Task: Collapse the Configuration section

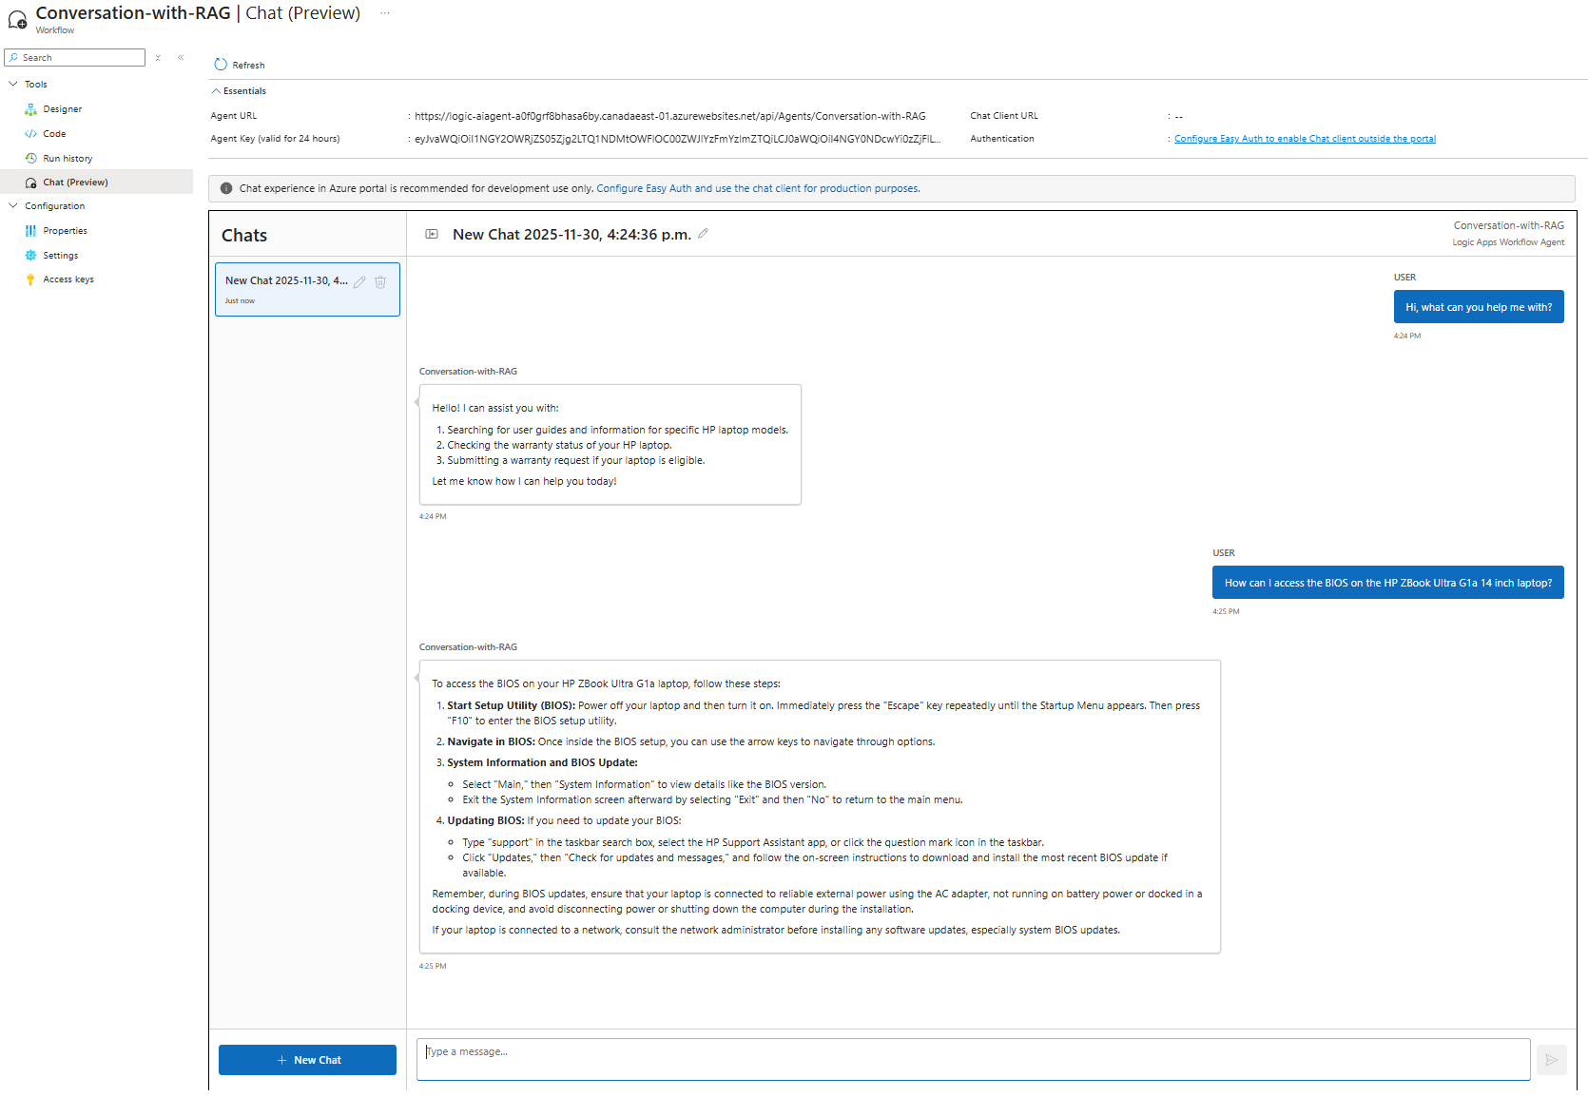Action: 13,206
